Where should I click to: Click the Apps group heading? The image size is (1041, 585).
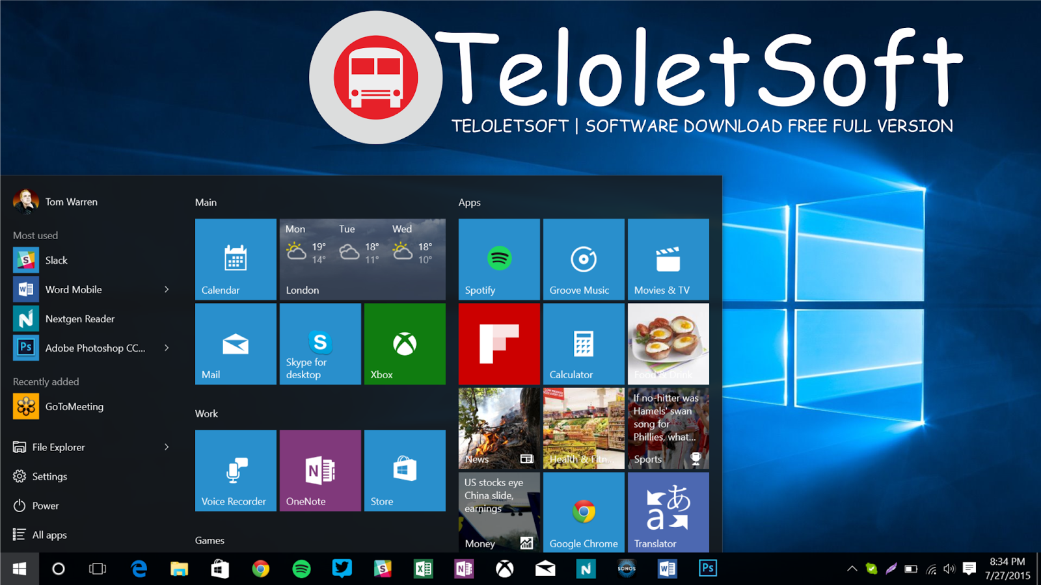469,202
